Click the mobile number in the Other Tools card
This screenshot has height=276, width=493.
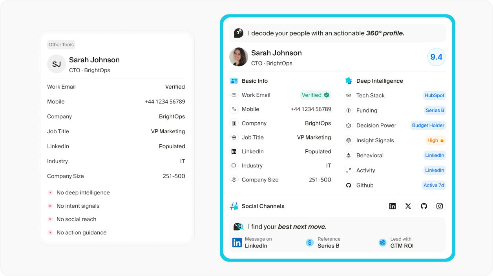tap(165, 102)
